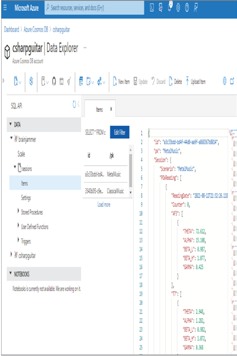Expand Stored Procedures
This screenshot has height=356, width=237.
pyautogui.click(x=18, y=211)
